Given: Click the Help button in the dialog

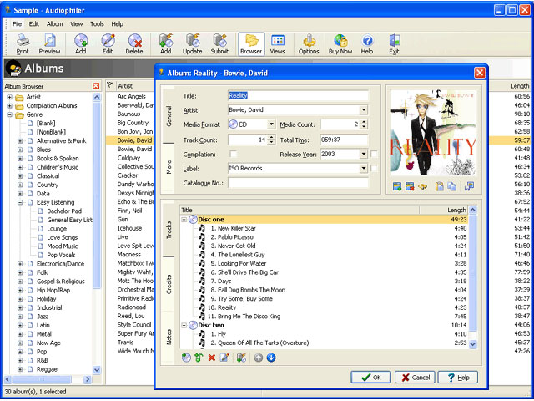Looking at the screenshot, I should tap(458, 378).
